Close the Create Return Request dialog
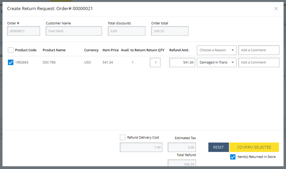 coord(276,9)
